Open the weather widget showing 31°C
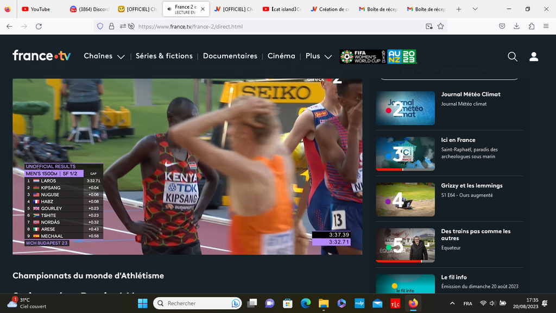The image size is (556, 313). (x=27, y=303)
